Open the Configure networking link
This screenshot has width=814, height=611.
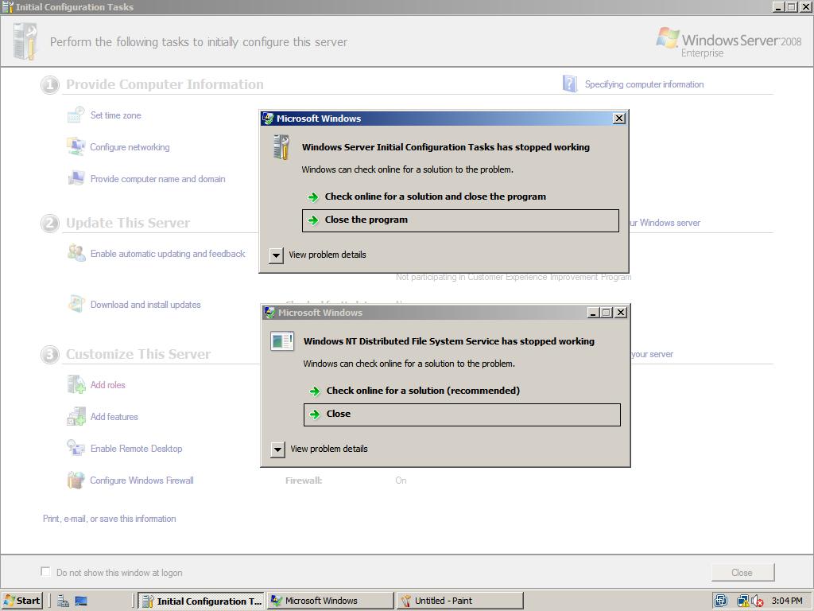pos(130,147)
